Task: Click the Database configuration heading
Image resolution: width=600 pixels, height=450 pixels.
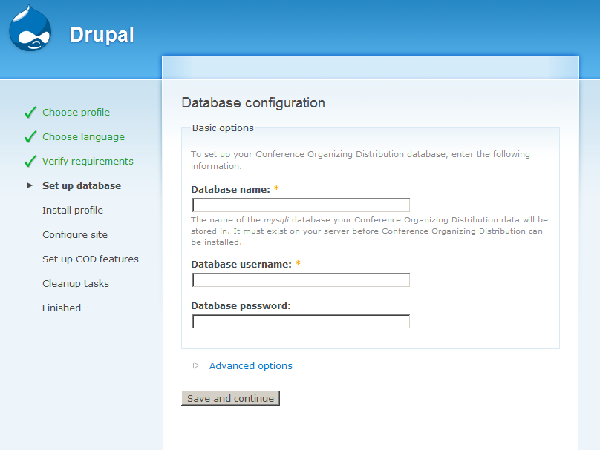Action: click(253, 103)
